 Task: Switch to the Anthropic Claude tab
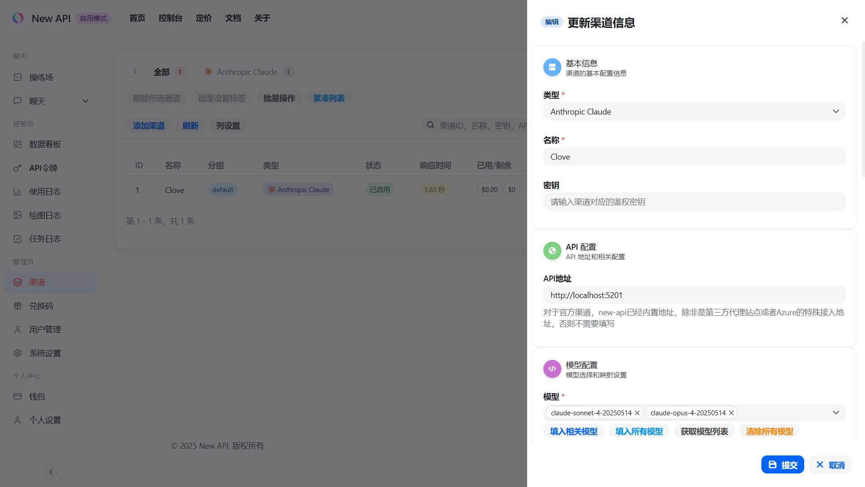pyautogui.click(x=247, y=72)
